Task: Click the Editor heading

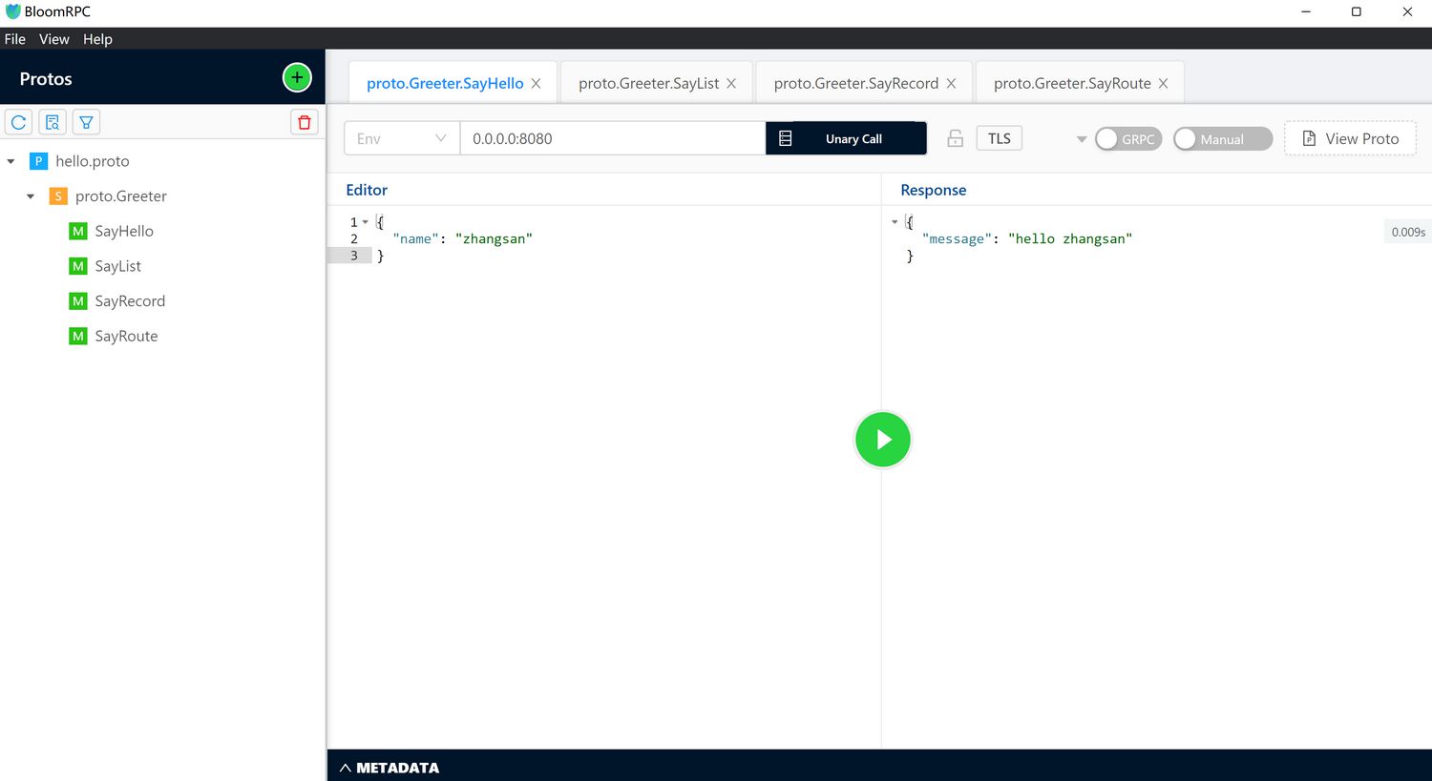Action: click(367, 190)
